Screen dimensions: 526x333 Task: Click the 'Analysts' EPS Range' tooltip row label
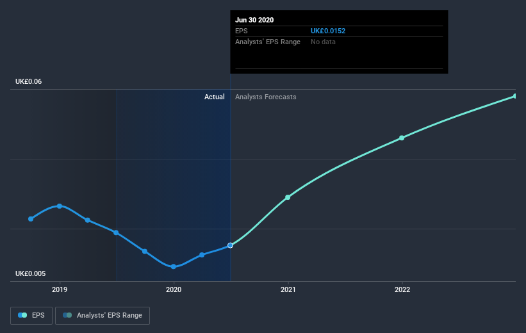[268, 42]
